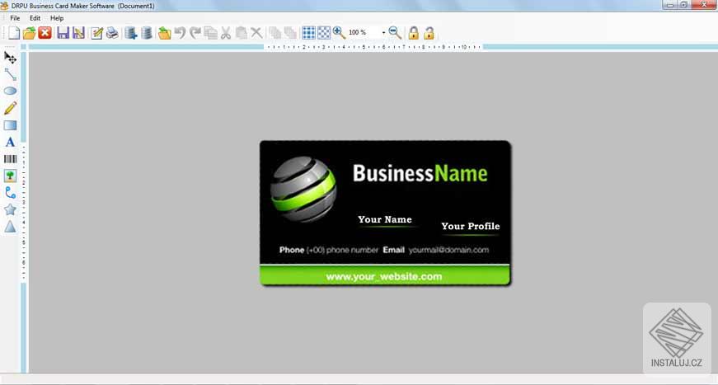Select the Star shape tool
Viewport: 718px width, 385px height.
[x=10, y=209]
